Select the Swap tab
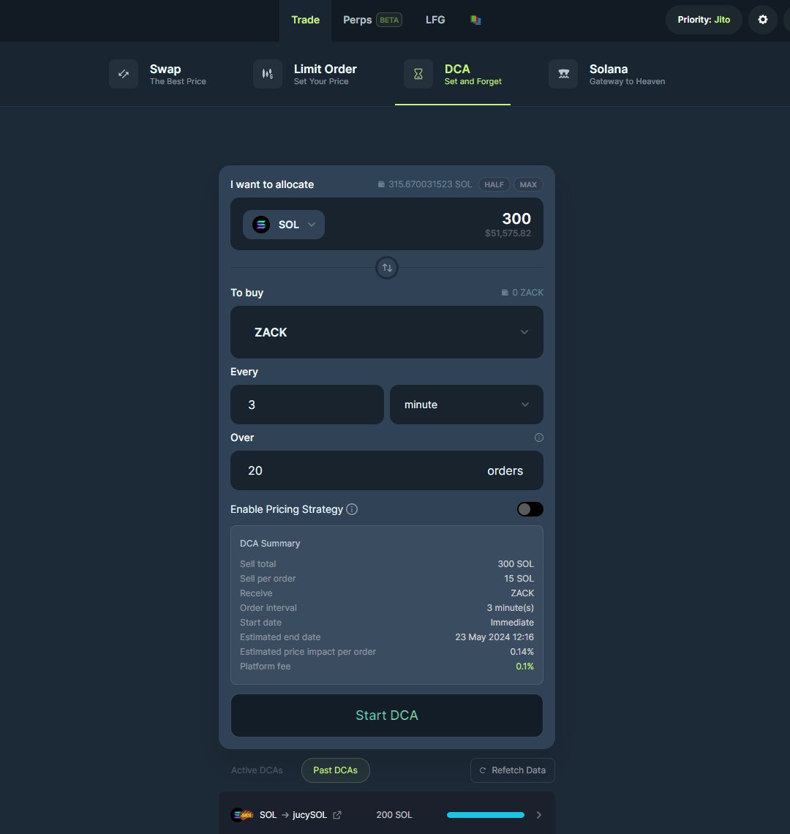790x834 pixels. (x=157, y=75)
